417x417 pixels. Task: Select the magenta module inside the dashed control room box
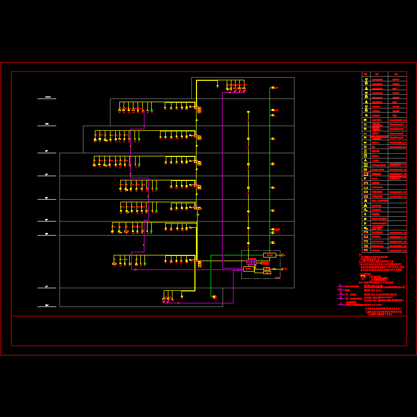[x=252, y=261]
